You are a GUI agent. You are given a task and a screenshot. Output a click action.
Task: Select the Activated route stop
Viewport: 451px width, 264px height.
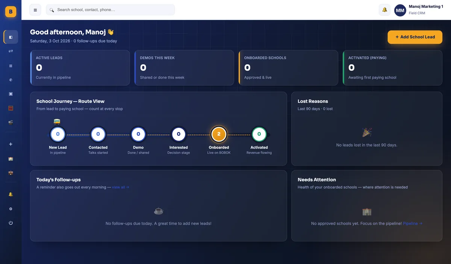pyautogui.click(x=259, y=134)
